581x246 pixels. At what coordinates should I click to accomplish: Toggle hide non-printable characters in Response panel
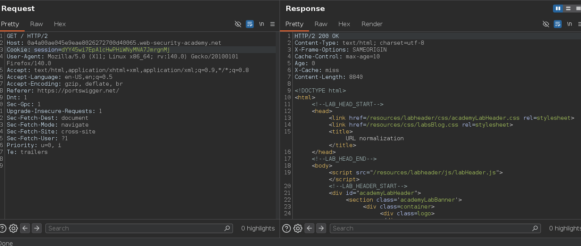click(546, 24)
